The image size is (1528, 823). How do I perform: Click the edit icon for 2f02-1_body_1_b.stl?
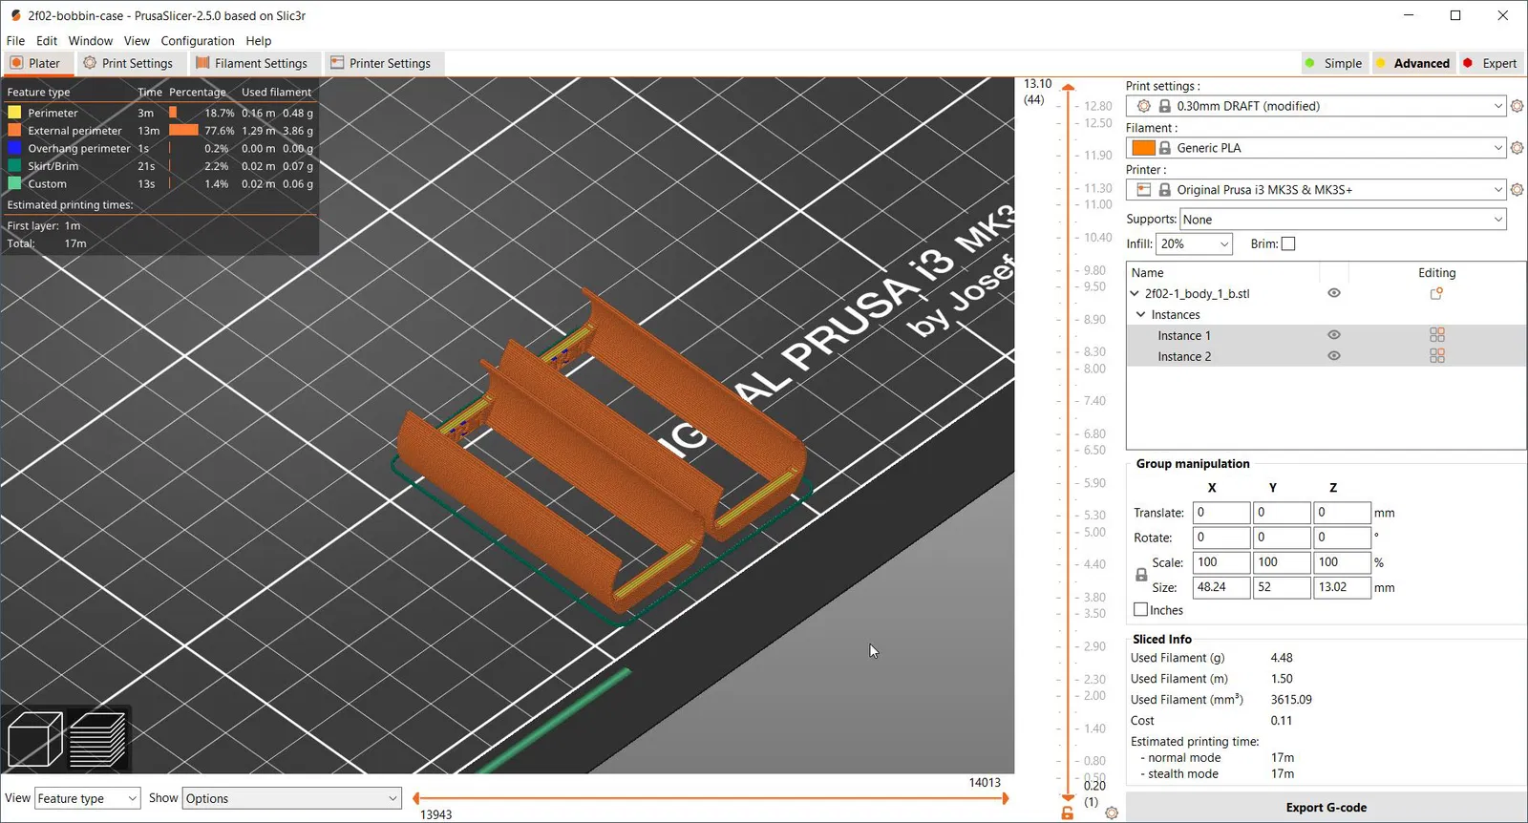point(1436,294)
